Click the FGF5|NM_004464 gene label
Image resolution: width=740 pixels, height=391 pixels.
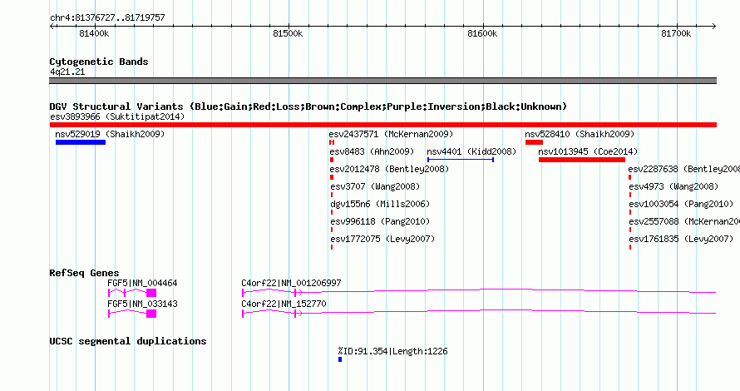point(142,284)
